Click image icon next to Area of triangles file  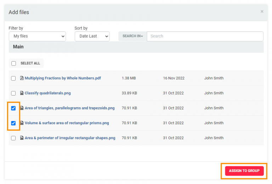(22, 108)
